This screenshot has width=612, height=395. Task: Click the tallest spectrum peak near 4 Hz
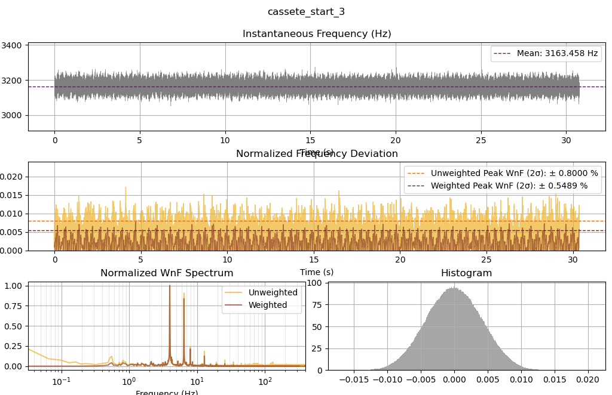170,286
